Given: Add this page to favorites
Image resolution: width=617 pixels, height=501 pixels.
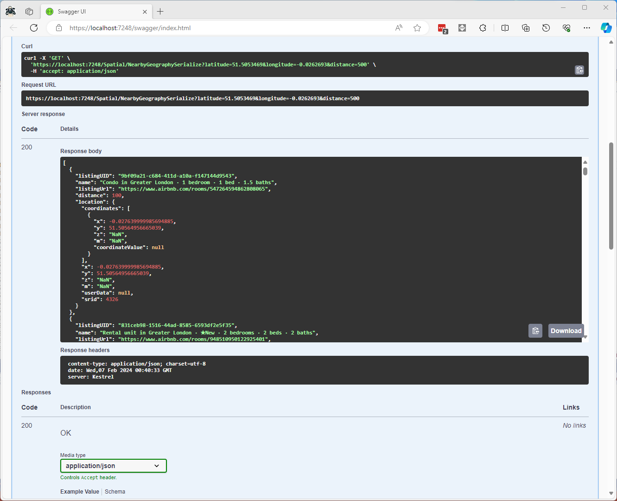Looking at the screenshot, I should (417, 28).
